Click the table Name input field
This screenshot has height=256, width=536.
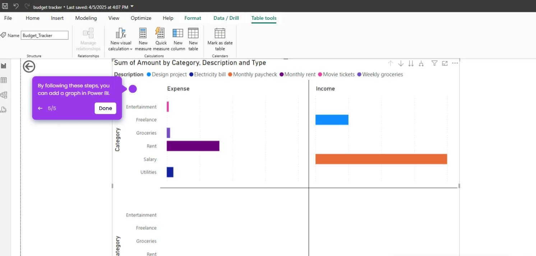tap(45, 35)
